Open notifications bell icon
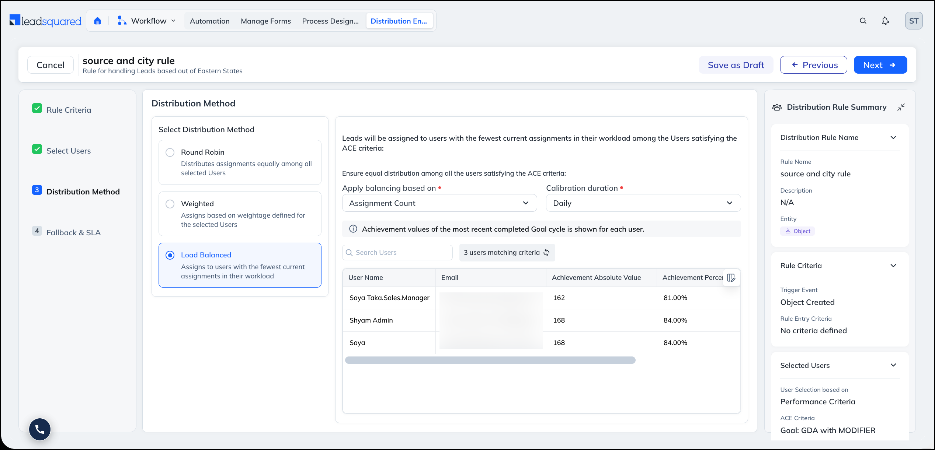The width and height of the screenshot is (935, 450). 885,21
